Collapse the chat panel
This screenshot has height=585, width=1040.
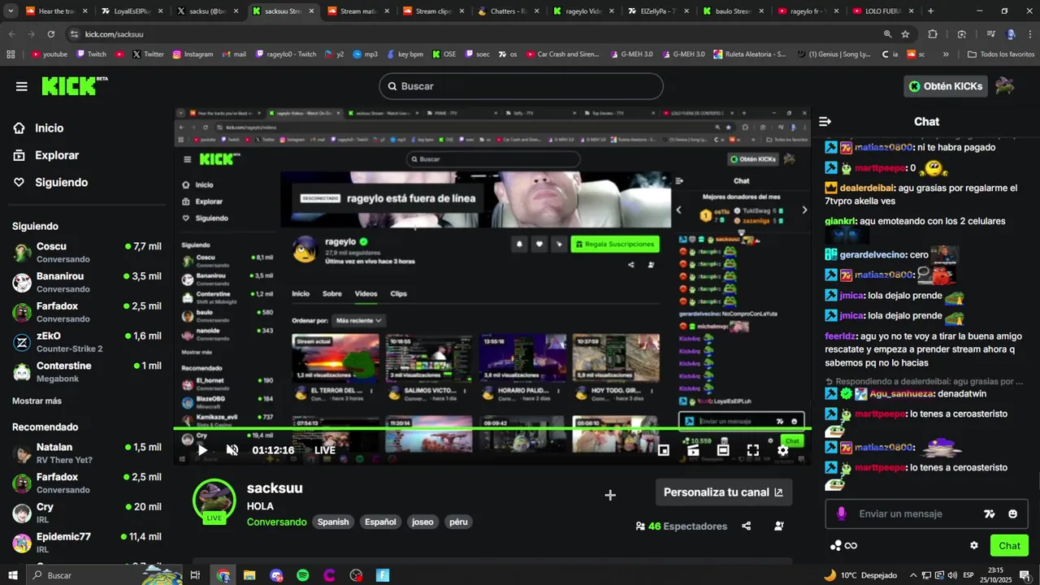tap(825, 122)
